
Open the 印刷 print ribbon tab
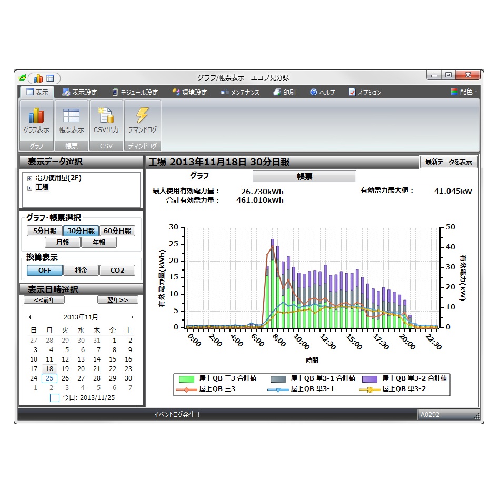pyautogui.click(x=284, y=92)
